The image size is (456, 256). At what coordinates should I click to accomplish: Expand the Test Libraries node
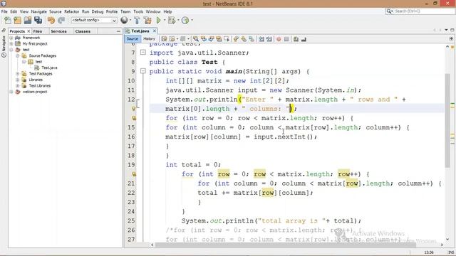point(17,86)
